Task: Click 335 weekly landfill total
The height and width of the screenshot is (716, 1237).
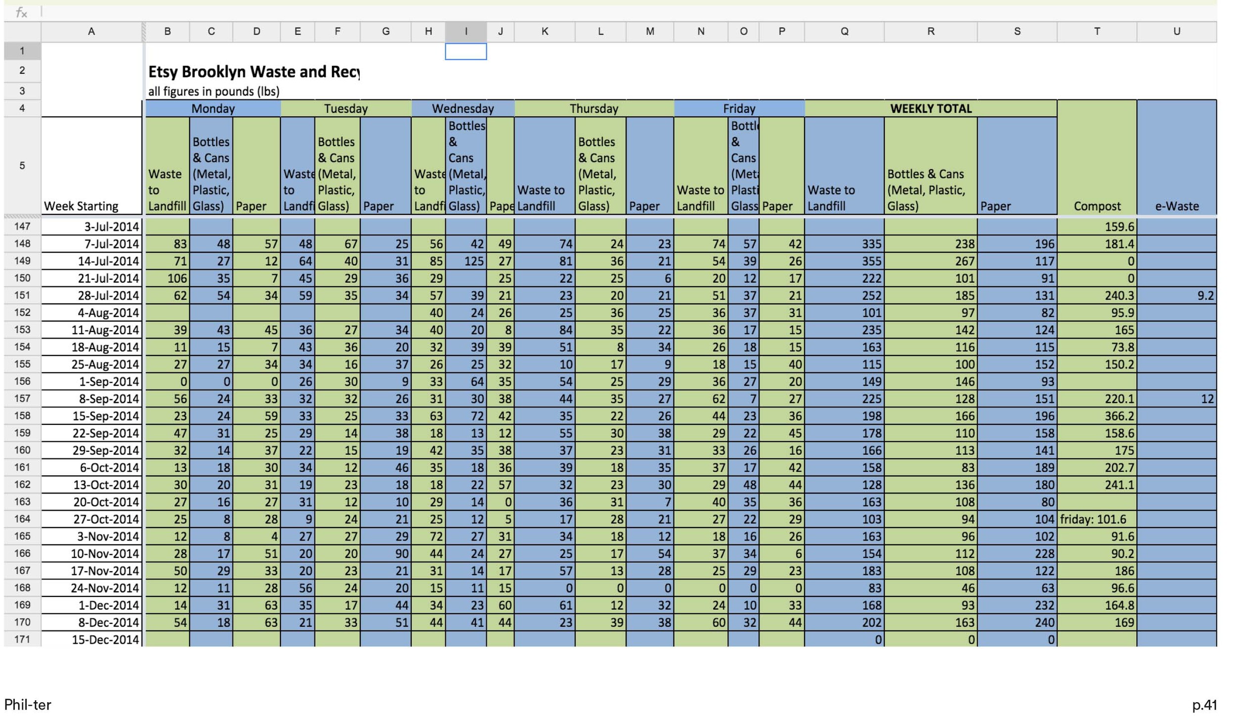Action: point(844,244)
